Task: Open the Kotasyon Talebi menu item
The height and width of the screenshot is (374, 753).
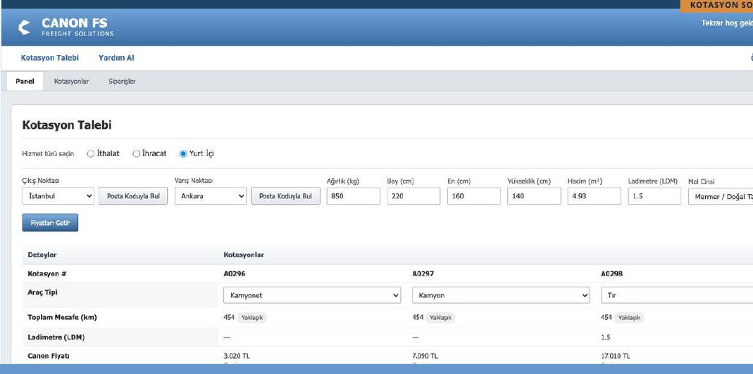Action: [50, 58]
